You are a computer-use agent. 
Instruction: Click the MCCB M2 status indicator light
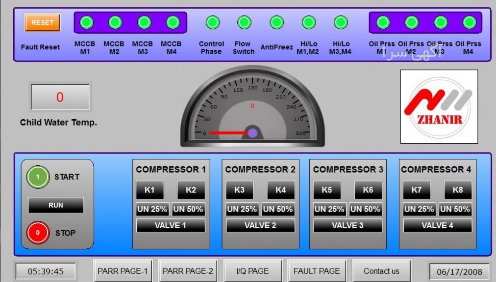(115, 22)
